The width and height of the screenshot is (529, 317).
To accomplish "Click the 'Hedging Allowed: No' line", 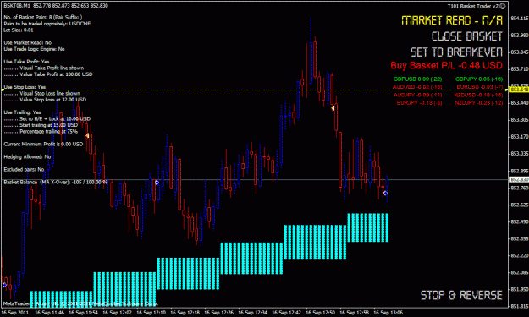I will click(x=27, y=157).
